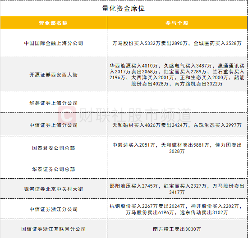This screenshot has width=248, height=238.
Task: Click the cell starting 杭钢股份买入2267万
Action: (x=177, y=209)
